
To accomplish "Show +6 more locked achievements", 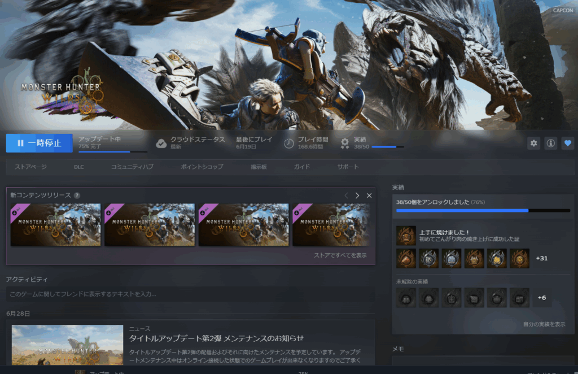I will 542,298.
